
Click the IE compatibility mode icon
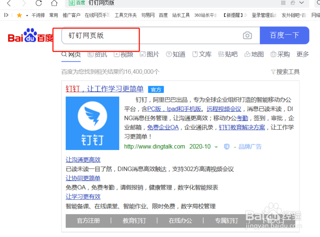[x=293, y=3]
